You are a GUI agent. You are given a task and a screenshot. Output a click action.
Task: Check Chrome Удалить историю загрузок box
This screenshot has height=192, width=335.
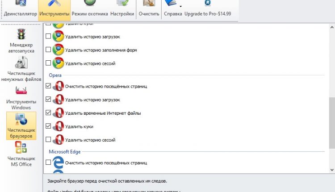pos(48,36)
